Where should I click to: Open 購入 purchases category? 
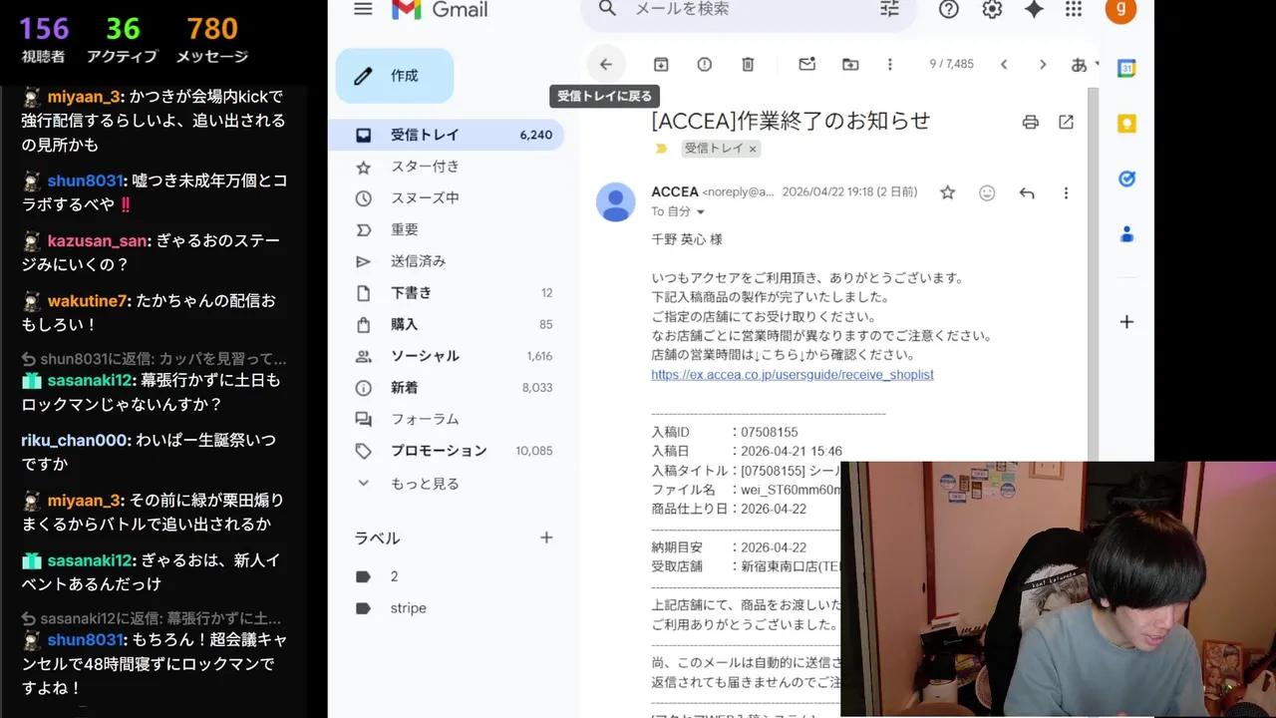click(x=447, y=324)
